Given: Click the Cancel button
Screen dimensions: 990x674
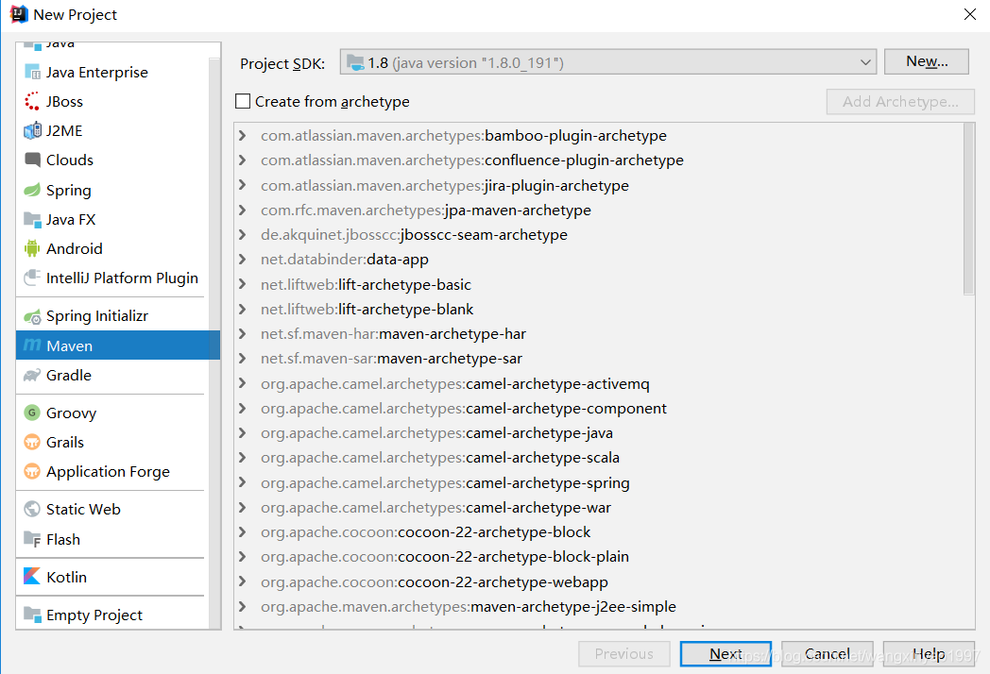Looking at the screenshot, I should click(828, 654).
